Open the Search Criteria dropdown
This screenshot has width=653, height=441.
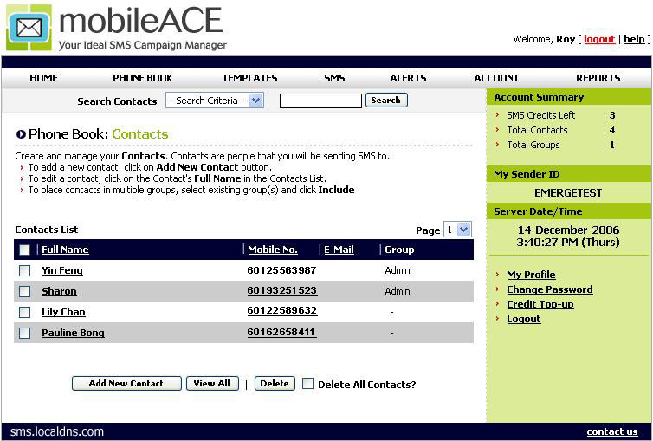pyautogui.click(x=214, y=101)
